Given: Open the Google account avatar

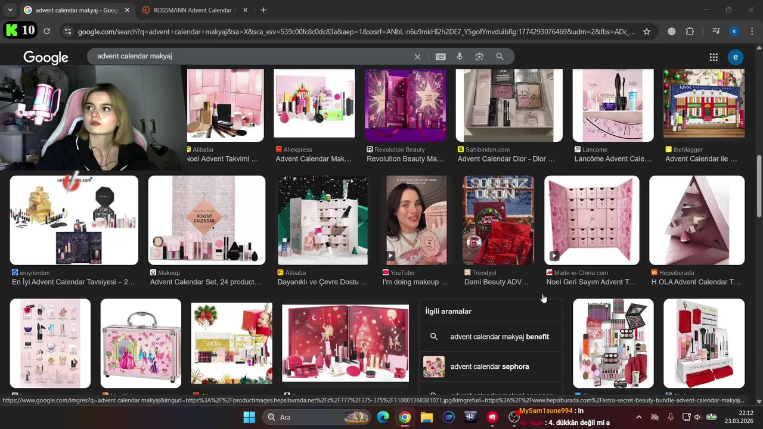Looking at the screenshot, I should click(x=736, y=57).
